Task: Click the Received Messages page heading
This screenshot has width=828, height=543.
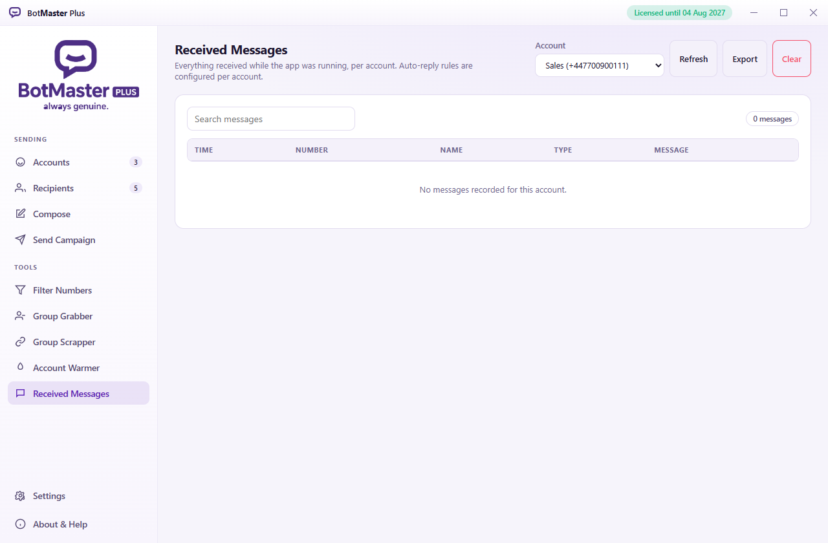Action: tap(231, 50)
